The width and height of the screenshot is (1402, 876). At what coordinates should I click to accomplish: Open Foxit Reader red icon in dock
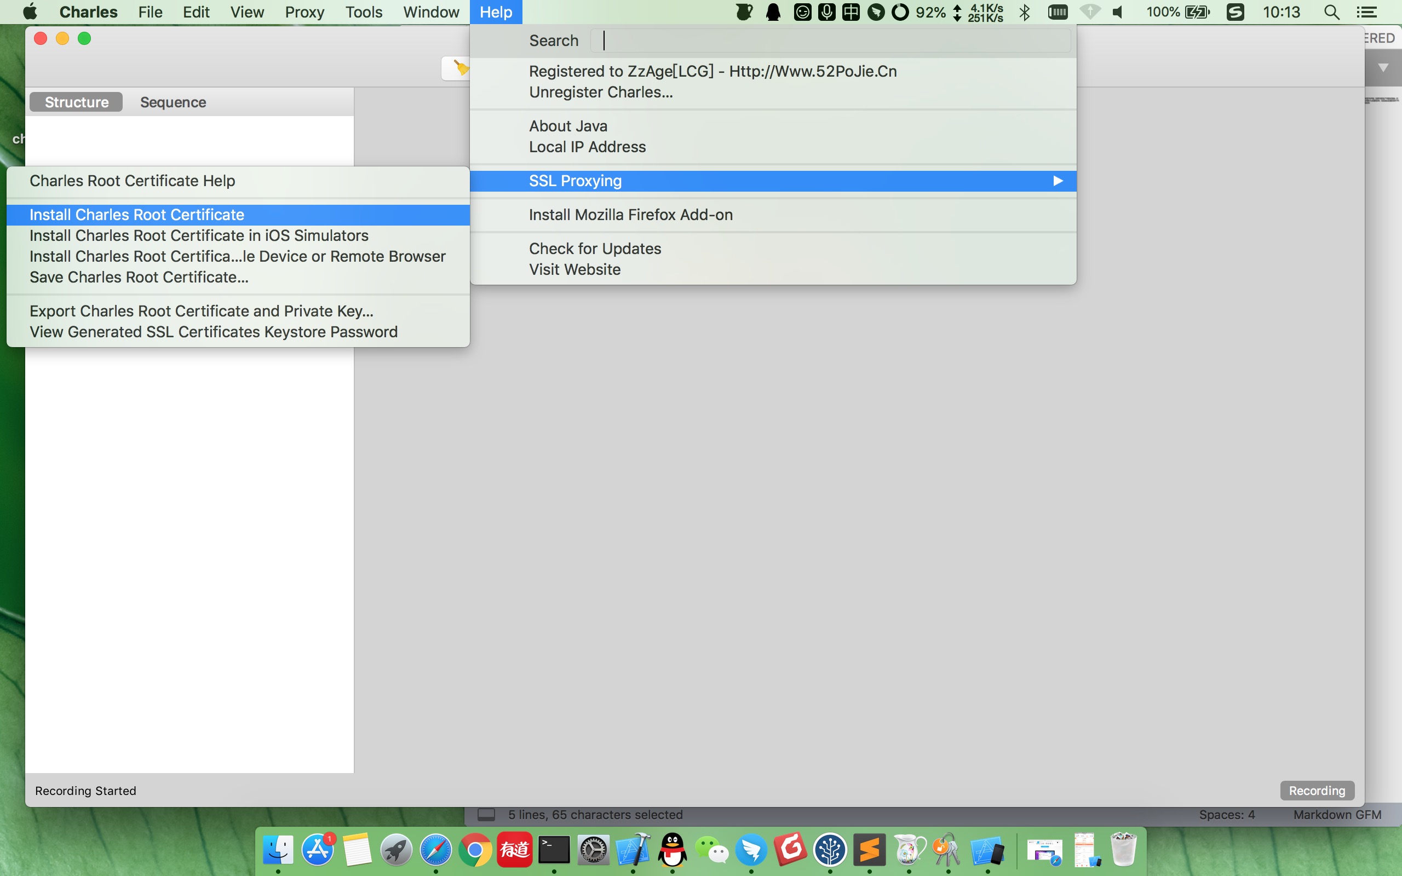[791, 850]
